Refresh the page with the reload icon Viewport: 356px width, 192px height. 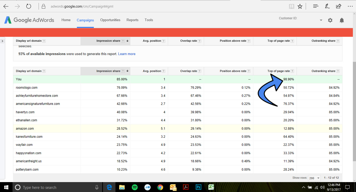tap(29, 6)
